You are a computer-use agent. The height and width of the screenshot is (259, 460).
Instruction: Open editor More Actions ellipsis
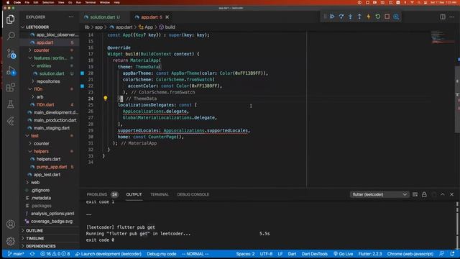click(452, 17)
